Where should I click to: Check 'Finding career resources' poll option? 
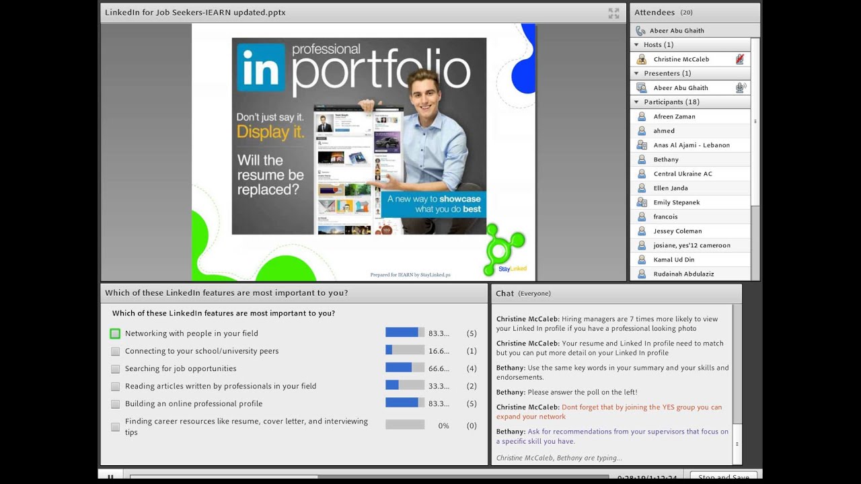coord(115,426)
